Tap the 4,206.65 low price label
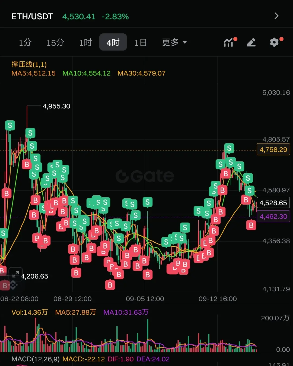Image resolution: width=293 pixels, height=366 pixels. click(35, 276)
